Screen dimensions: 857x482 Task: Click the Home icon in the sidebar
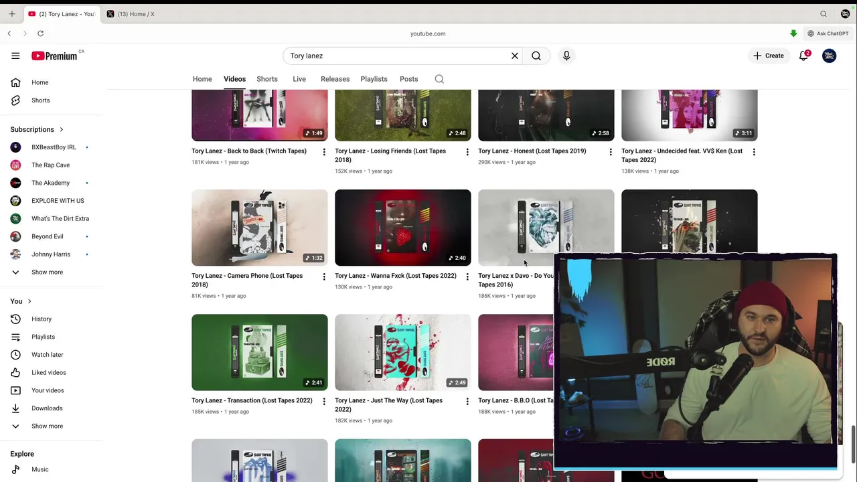click(15, 82)
